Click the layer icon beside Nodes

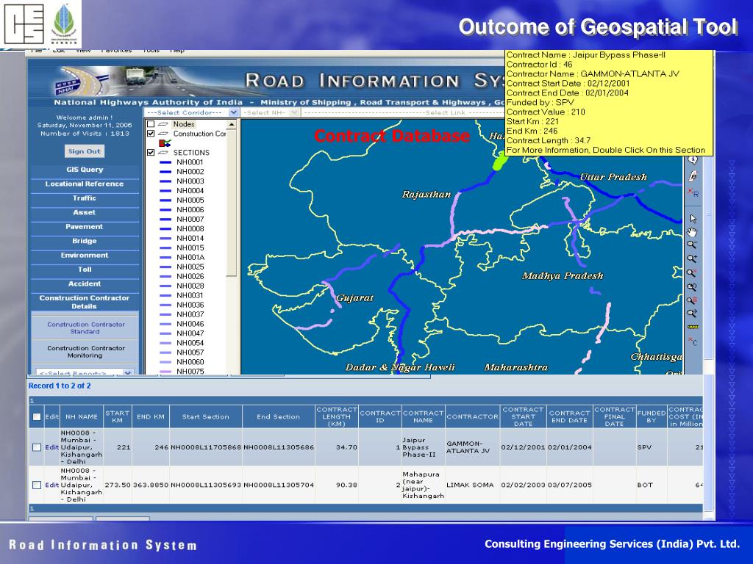[163, 124]
